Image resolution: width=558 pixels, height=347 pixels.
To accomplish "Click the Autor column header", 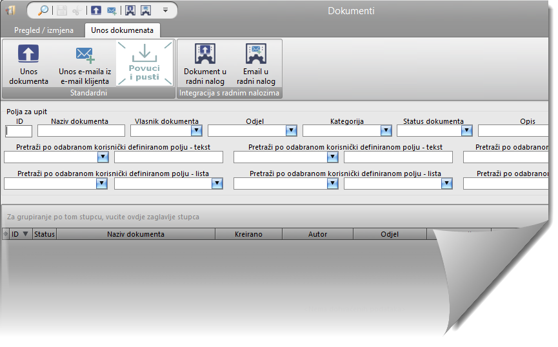I will pos(317,234).
